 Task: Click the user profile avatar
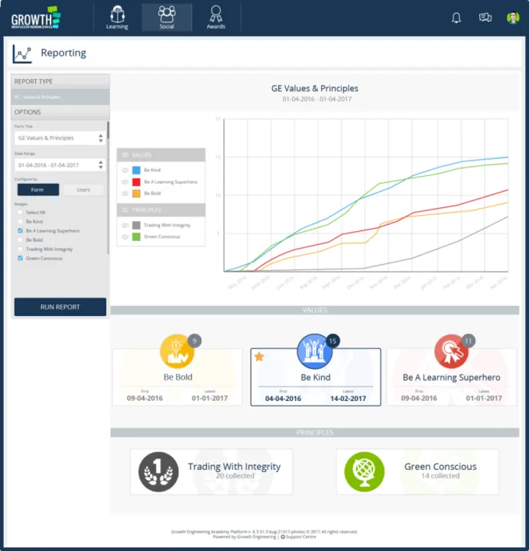[513, 18]
